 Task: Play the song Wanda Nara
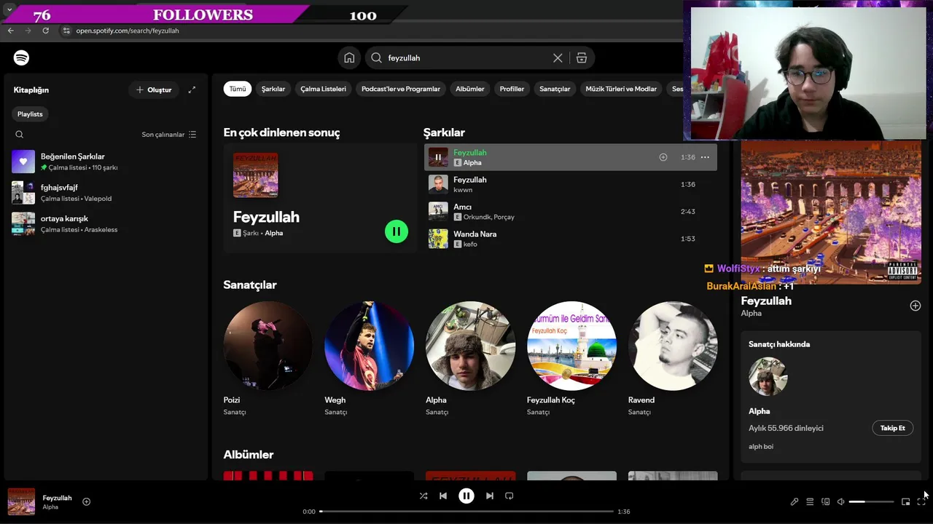click(x=438, y=239)
